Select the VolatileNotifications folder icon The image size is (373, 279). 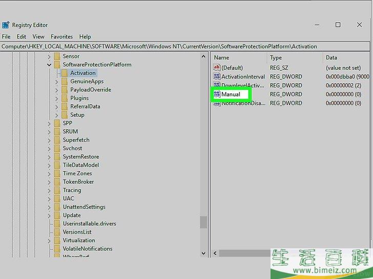tap(57, 249)
